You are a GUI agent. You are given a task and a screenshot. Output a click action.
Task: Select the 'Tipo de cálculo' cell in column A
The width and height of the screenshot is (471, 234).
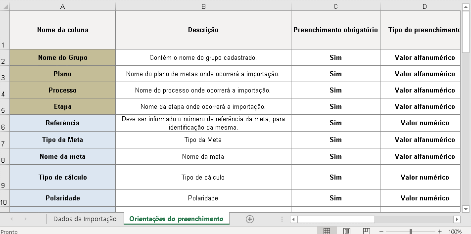(x=62, y=177)
